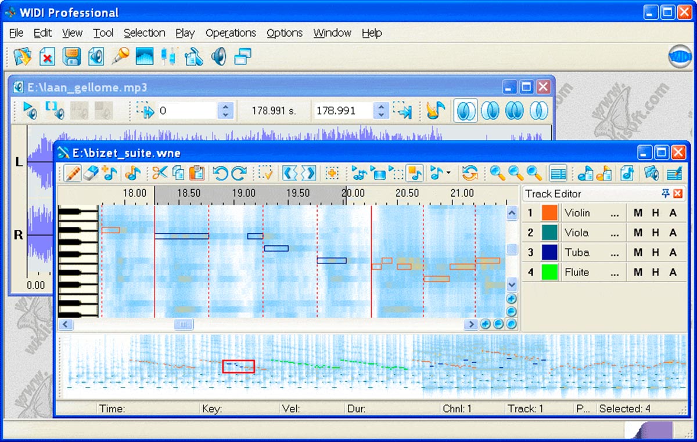This screenshot has width=697, height=442.
Task: Click the add note icon with plus
Action: pyautogui.click(x=109, y=173)
